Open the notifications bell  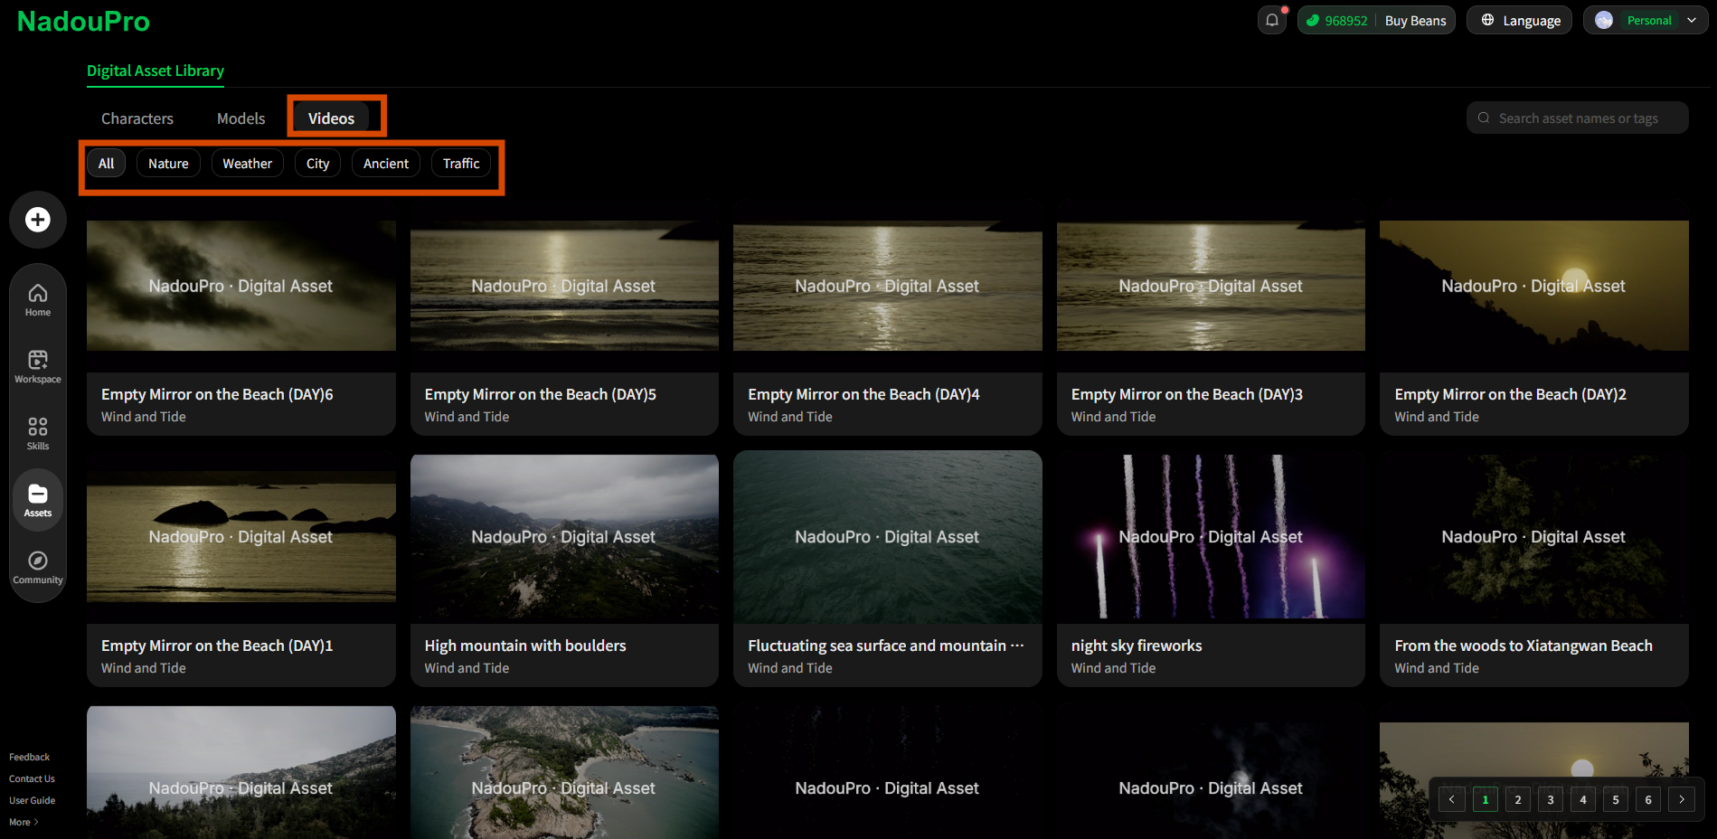(1272, 20)
